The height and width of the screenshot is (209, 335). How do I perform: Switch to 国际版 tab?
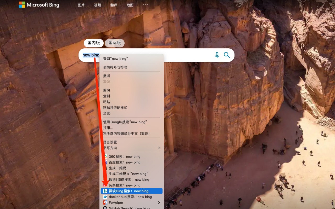click(x=115, y=43)
